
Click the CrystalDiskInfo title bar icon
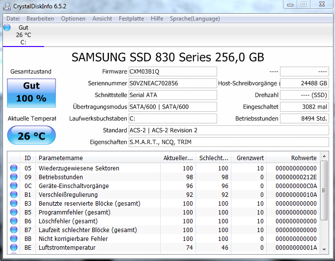click(x=6, y=6)
